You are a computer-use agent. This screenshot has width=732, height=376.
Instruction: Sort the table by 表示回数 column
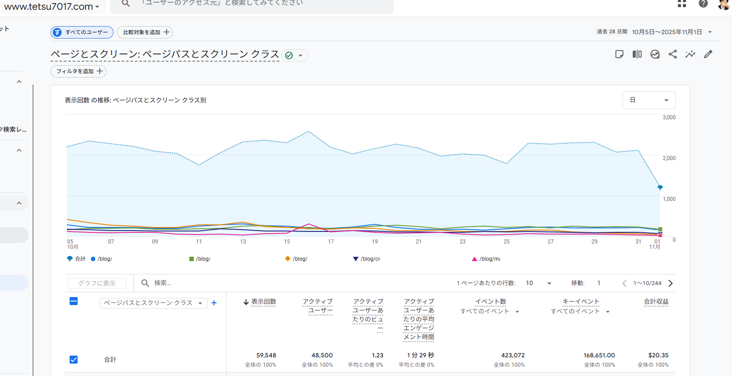point(263,302)
